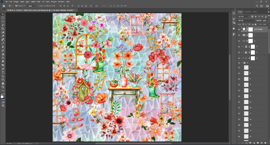Viewport: 270px width, 145px height.
Task: Open the Actions play panel icon
Action: (x=234, y=29)
